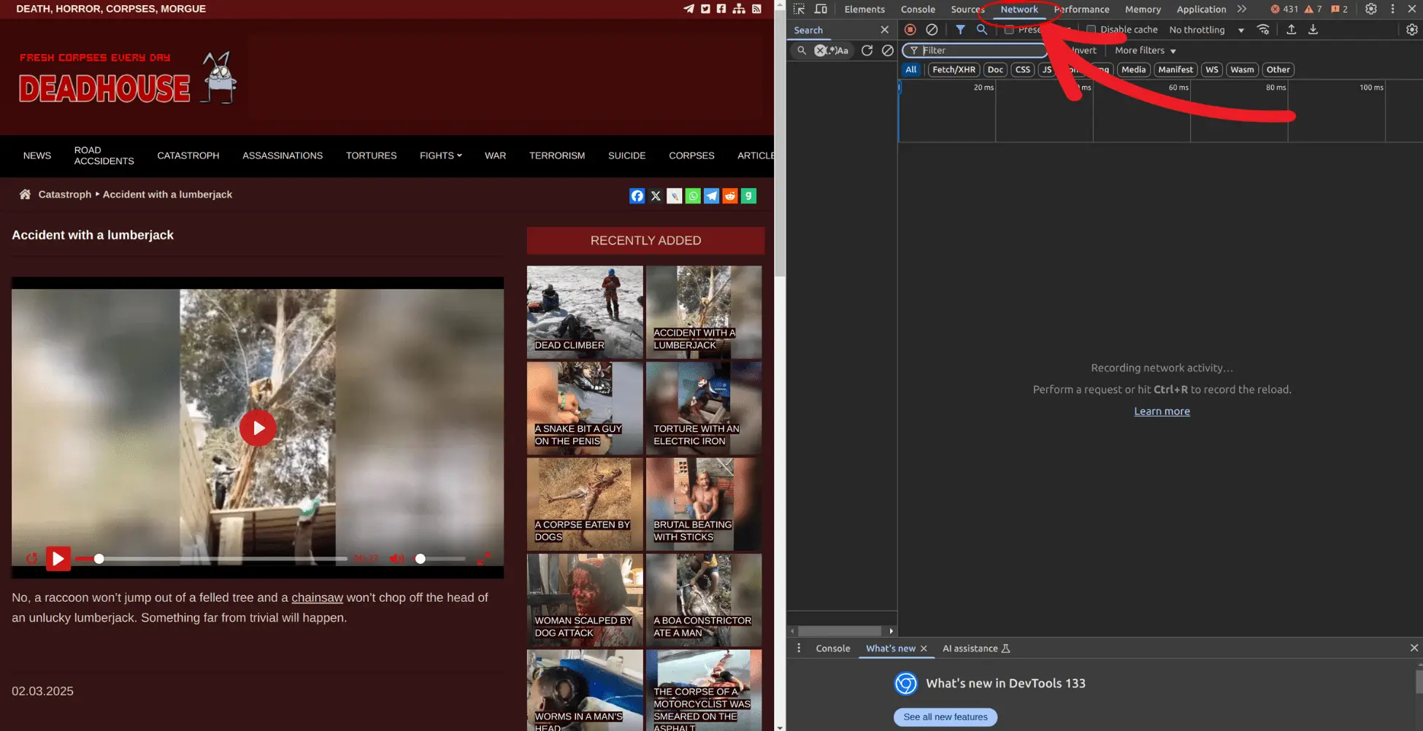This screenshot has width=1423, height=731.
Task: Toggle the device toolbar icon
Action: pos(821,9)
